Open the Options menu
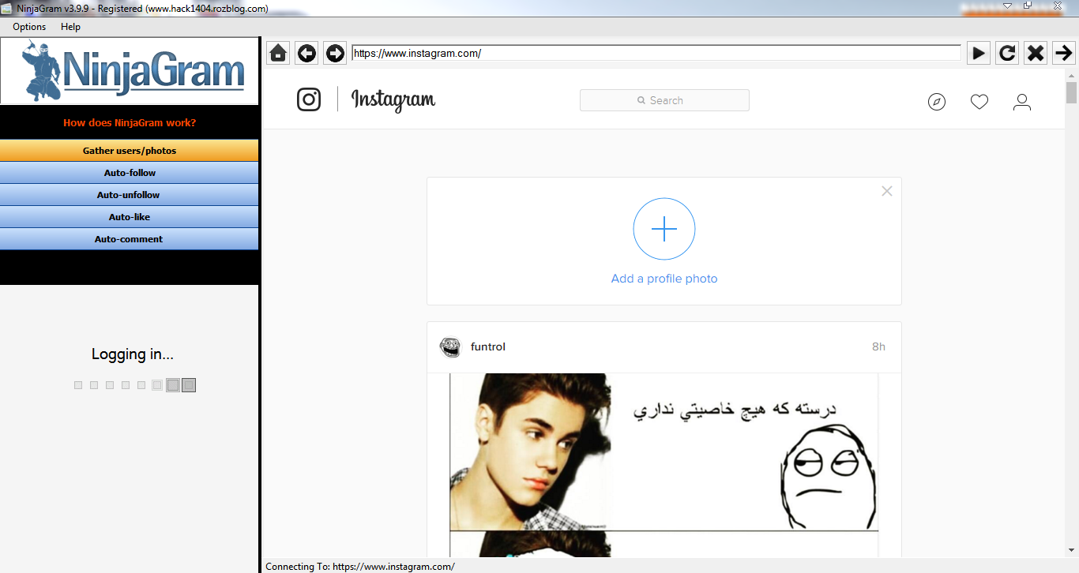The height and width of the screenshot is (573, 1079). click(29, 27)
